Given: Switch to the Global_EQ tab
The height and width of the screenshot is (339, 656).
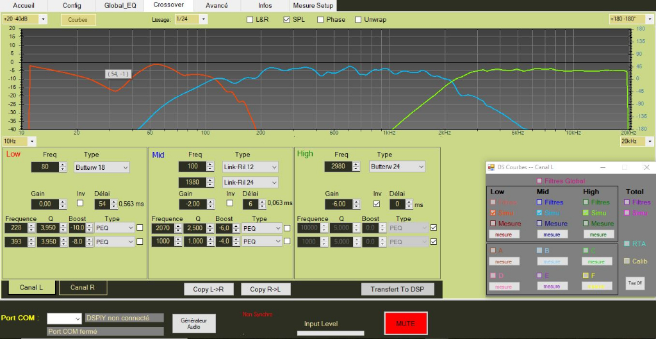Looking at the screenshot, I should point(120,5).
